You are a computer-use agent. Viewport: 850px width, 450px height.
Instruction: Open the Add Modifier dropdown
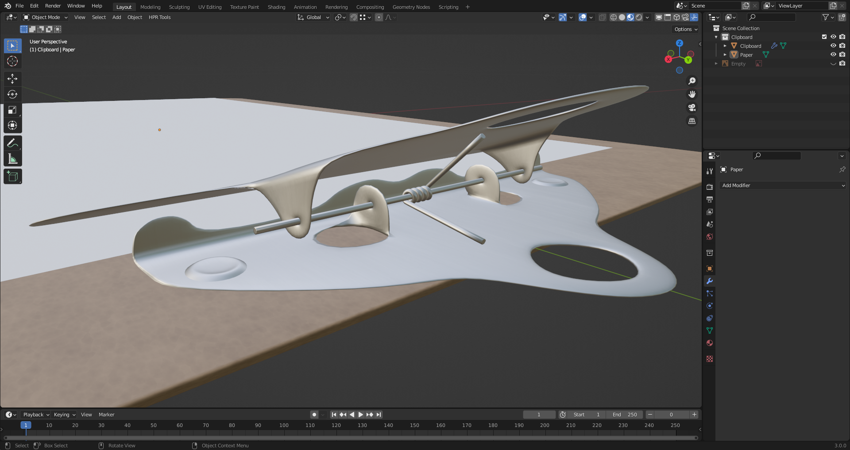pyautogui.click(x=783, y=185)
